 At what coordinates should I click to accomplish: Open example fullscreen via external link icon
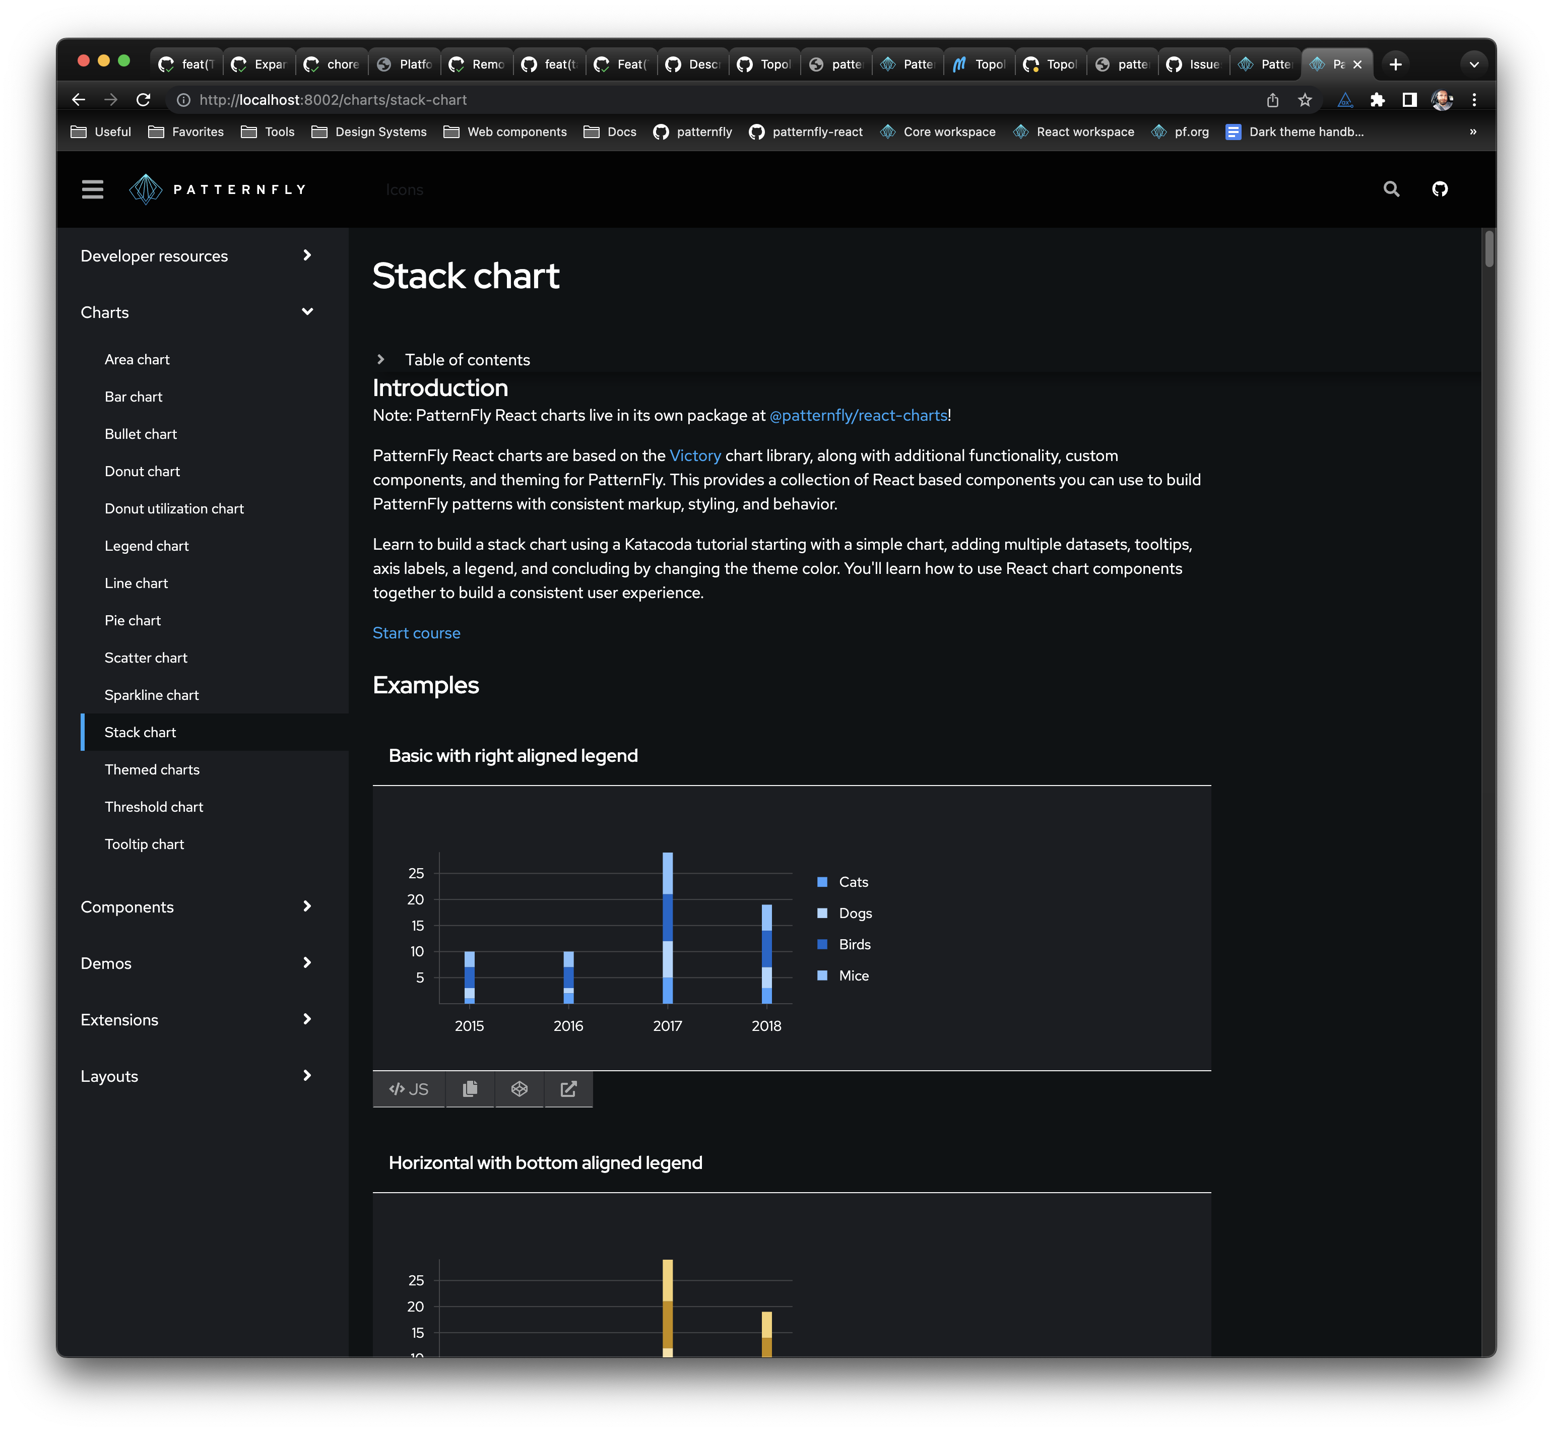568,1089
